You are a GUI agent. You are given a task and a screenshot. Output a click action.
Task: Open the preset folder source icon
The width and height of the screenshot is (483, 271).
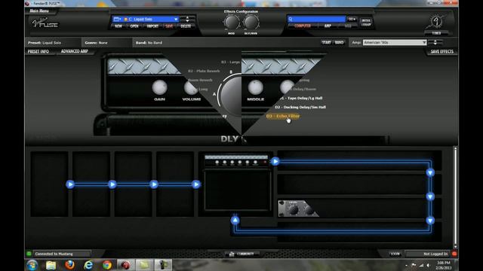click(x=117, y=19)
